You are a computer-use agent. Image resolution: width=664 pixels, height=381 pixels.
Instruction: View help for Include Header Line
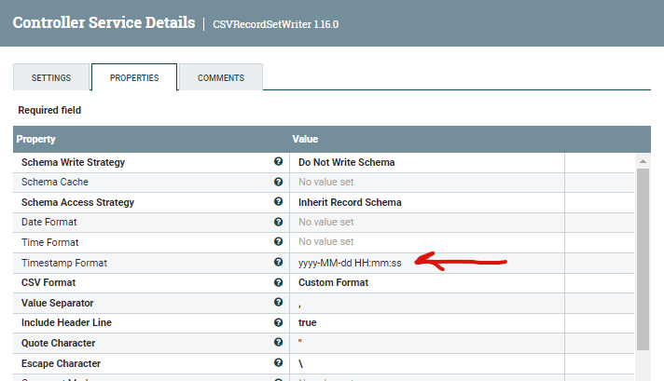point(278,322)
